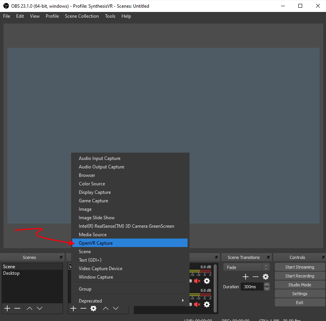Decrease the transition Duration with the down arrow
The height and width of the screenshot is (321, 326).
pos(267,289)
